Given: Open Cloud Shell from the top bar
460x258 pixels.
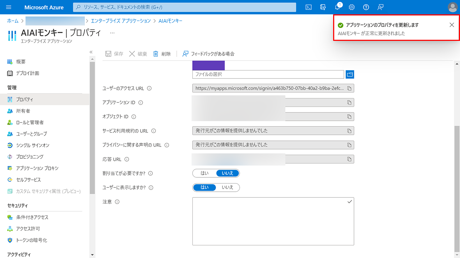Looking at the screenshot, I should [308, 7].
